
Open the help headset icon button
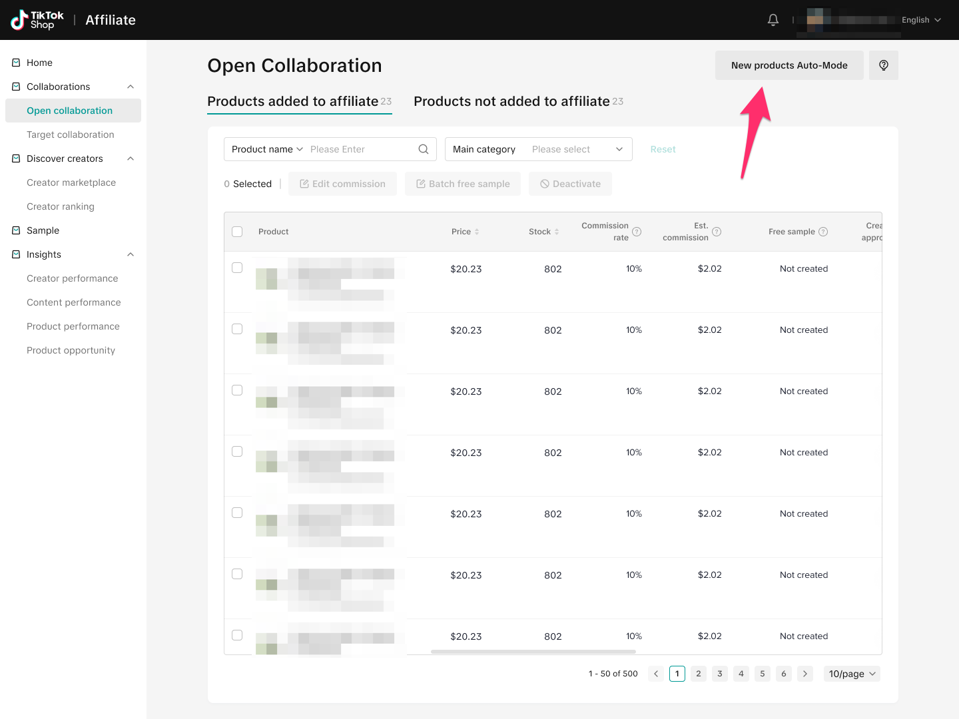pos(883,65)
